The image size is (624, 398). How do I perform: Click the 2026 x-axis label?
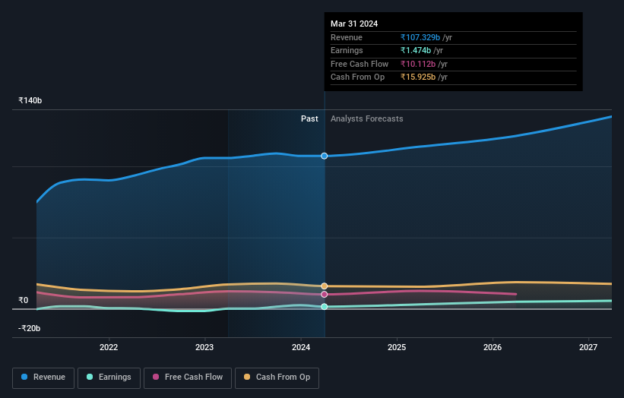(493, 347)
